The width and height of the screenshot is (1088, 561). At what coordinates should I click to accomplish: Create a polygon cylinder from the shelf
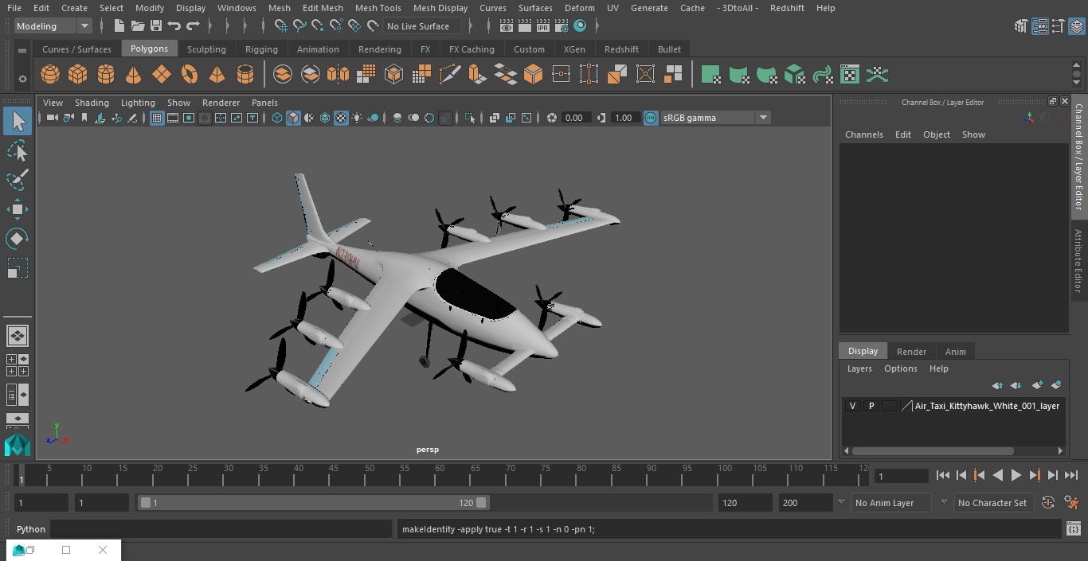coord(106,75)
